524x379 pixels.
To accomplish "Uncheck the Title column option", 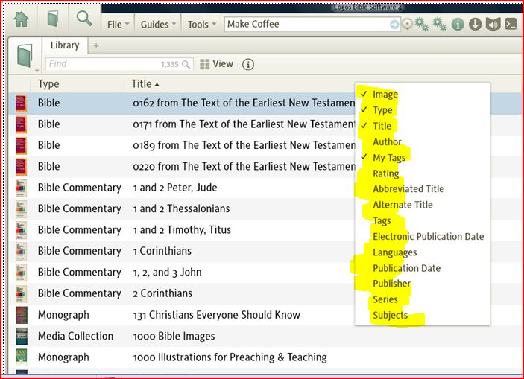I will tap(382, 126).
